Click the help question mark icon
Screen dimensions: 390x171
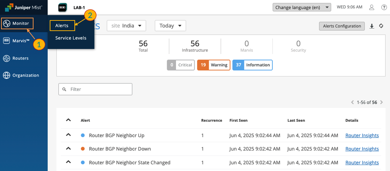[384, 7]
